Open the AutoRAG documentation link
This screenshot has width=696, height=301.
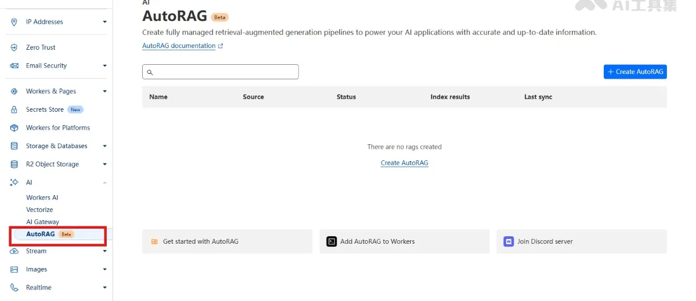179,46
